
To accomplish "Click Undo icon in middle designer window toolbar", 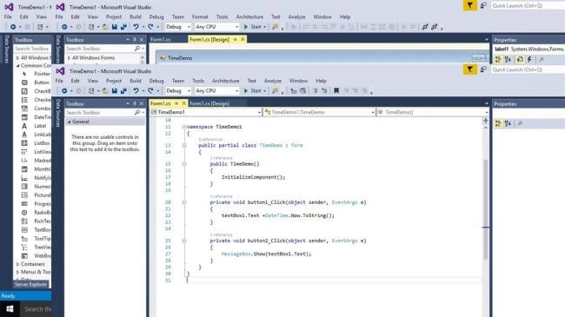I will point(136,27).
